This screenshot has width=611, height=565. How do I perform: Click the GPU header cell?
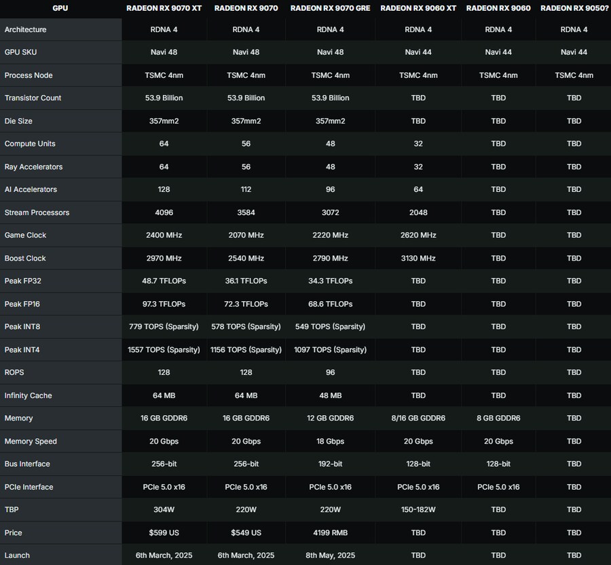[60, 8]
